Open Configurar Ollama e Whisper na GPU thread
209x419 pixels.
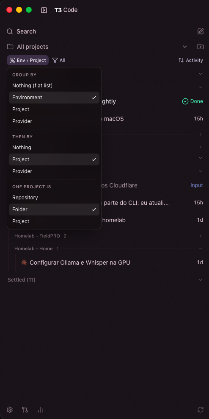(x=80, y=263)
